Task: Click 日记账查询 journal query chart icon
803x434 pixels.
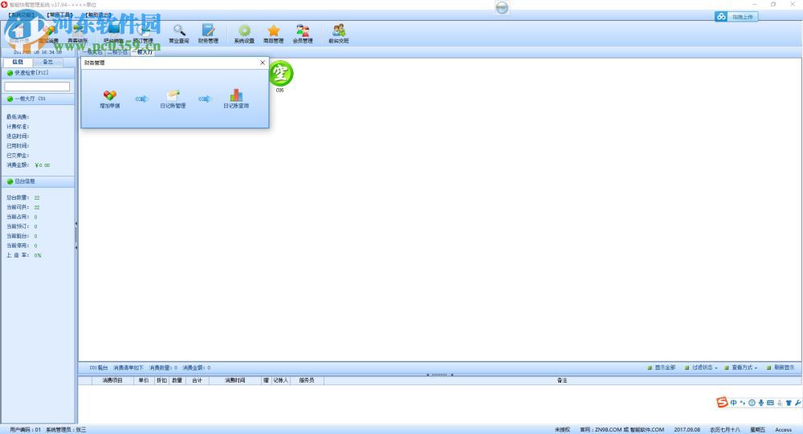Action: [x=236, y=99]
